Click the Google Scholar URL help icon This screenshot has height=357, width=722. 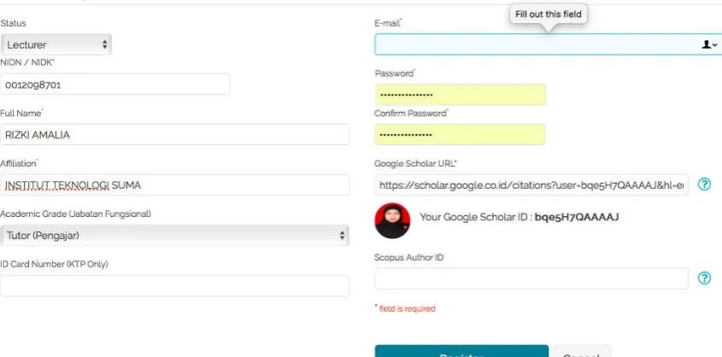pyautogui.click(x=704, y=184)
